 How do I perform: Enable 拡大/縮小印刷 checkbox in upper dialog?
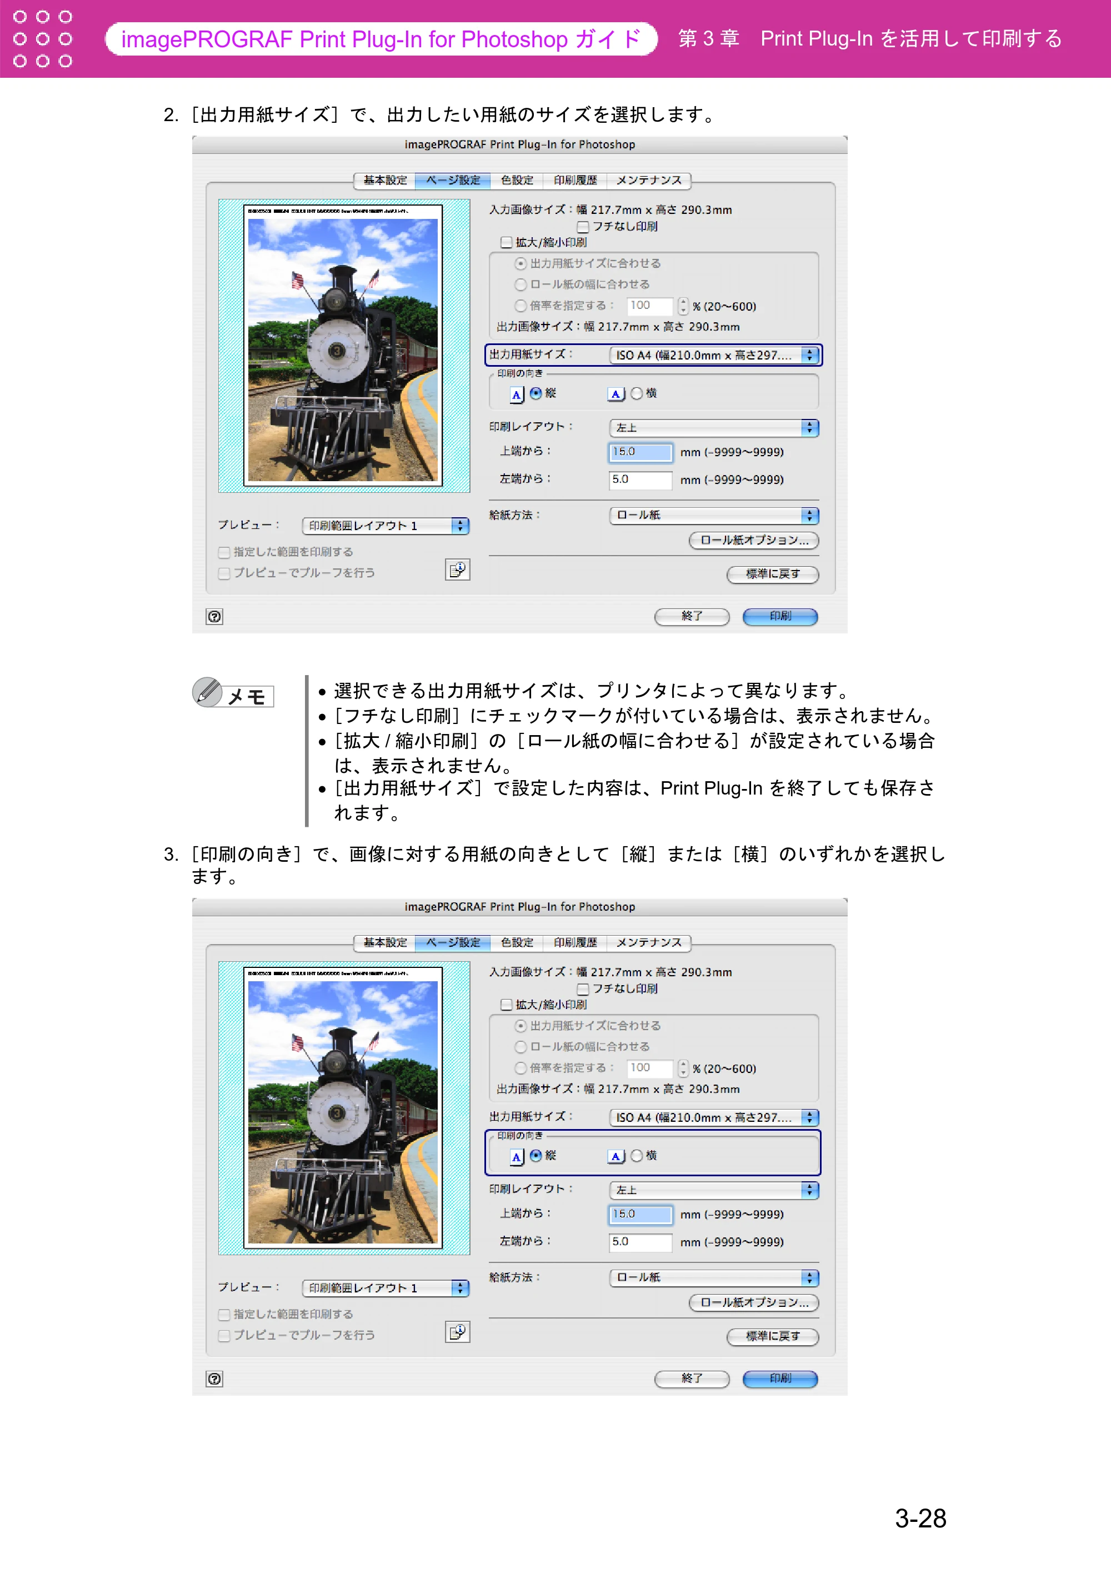point(506,242)
